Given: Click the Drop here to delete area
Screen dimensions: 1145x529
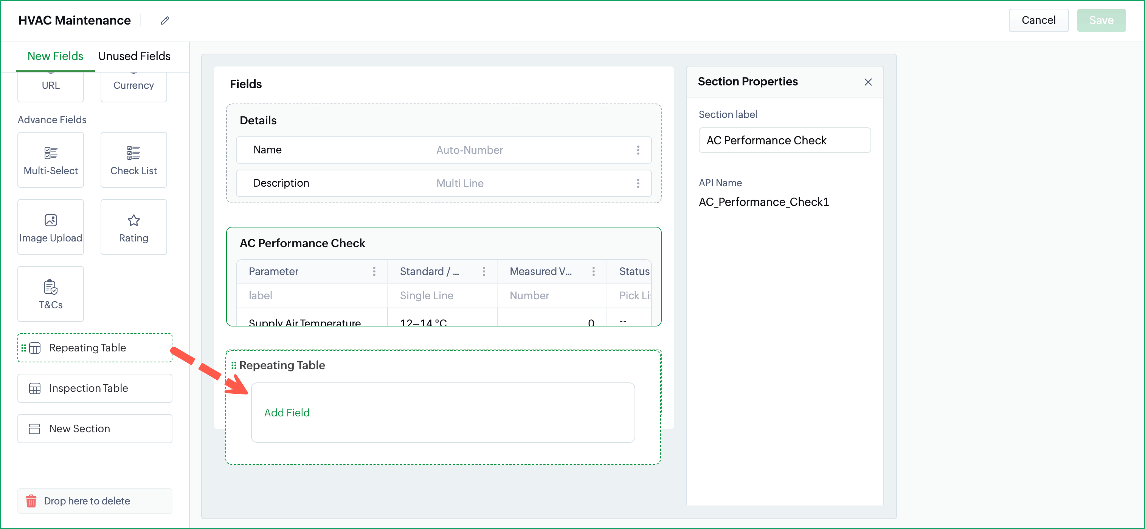Looking at the screenshot, I should click(x=95, y=501).
